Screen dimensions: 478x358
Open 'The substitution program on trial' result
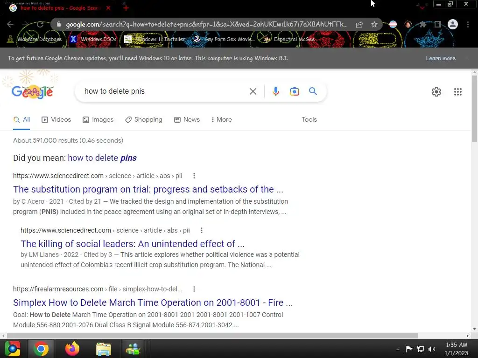(148, 189)
